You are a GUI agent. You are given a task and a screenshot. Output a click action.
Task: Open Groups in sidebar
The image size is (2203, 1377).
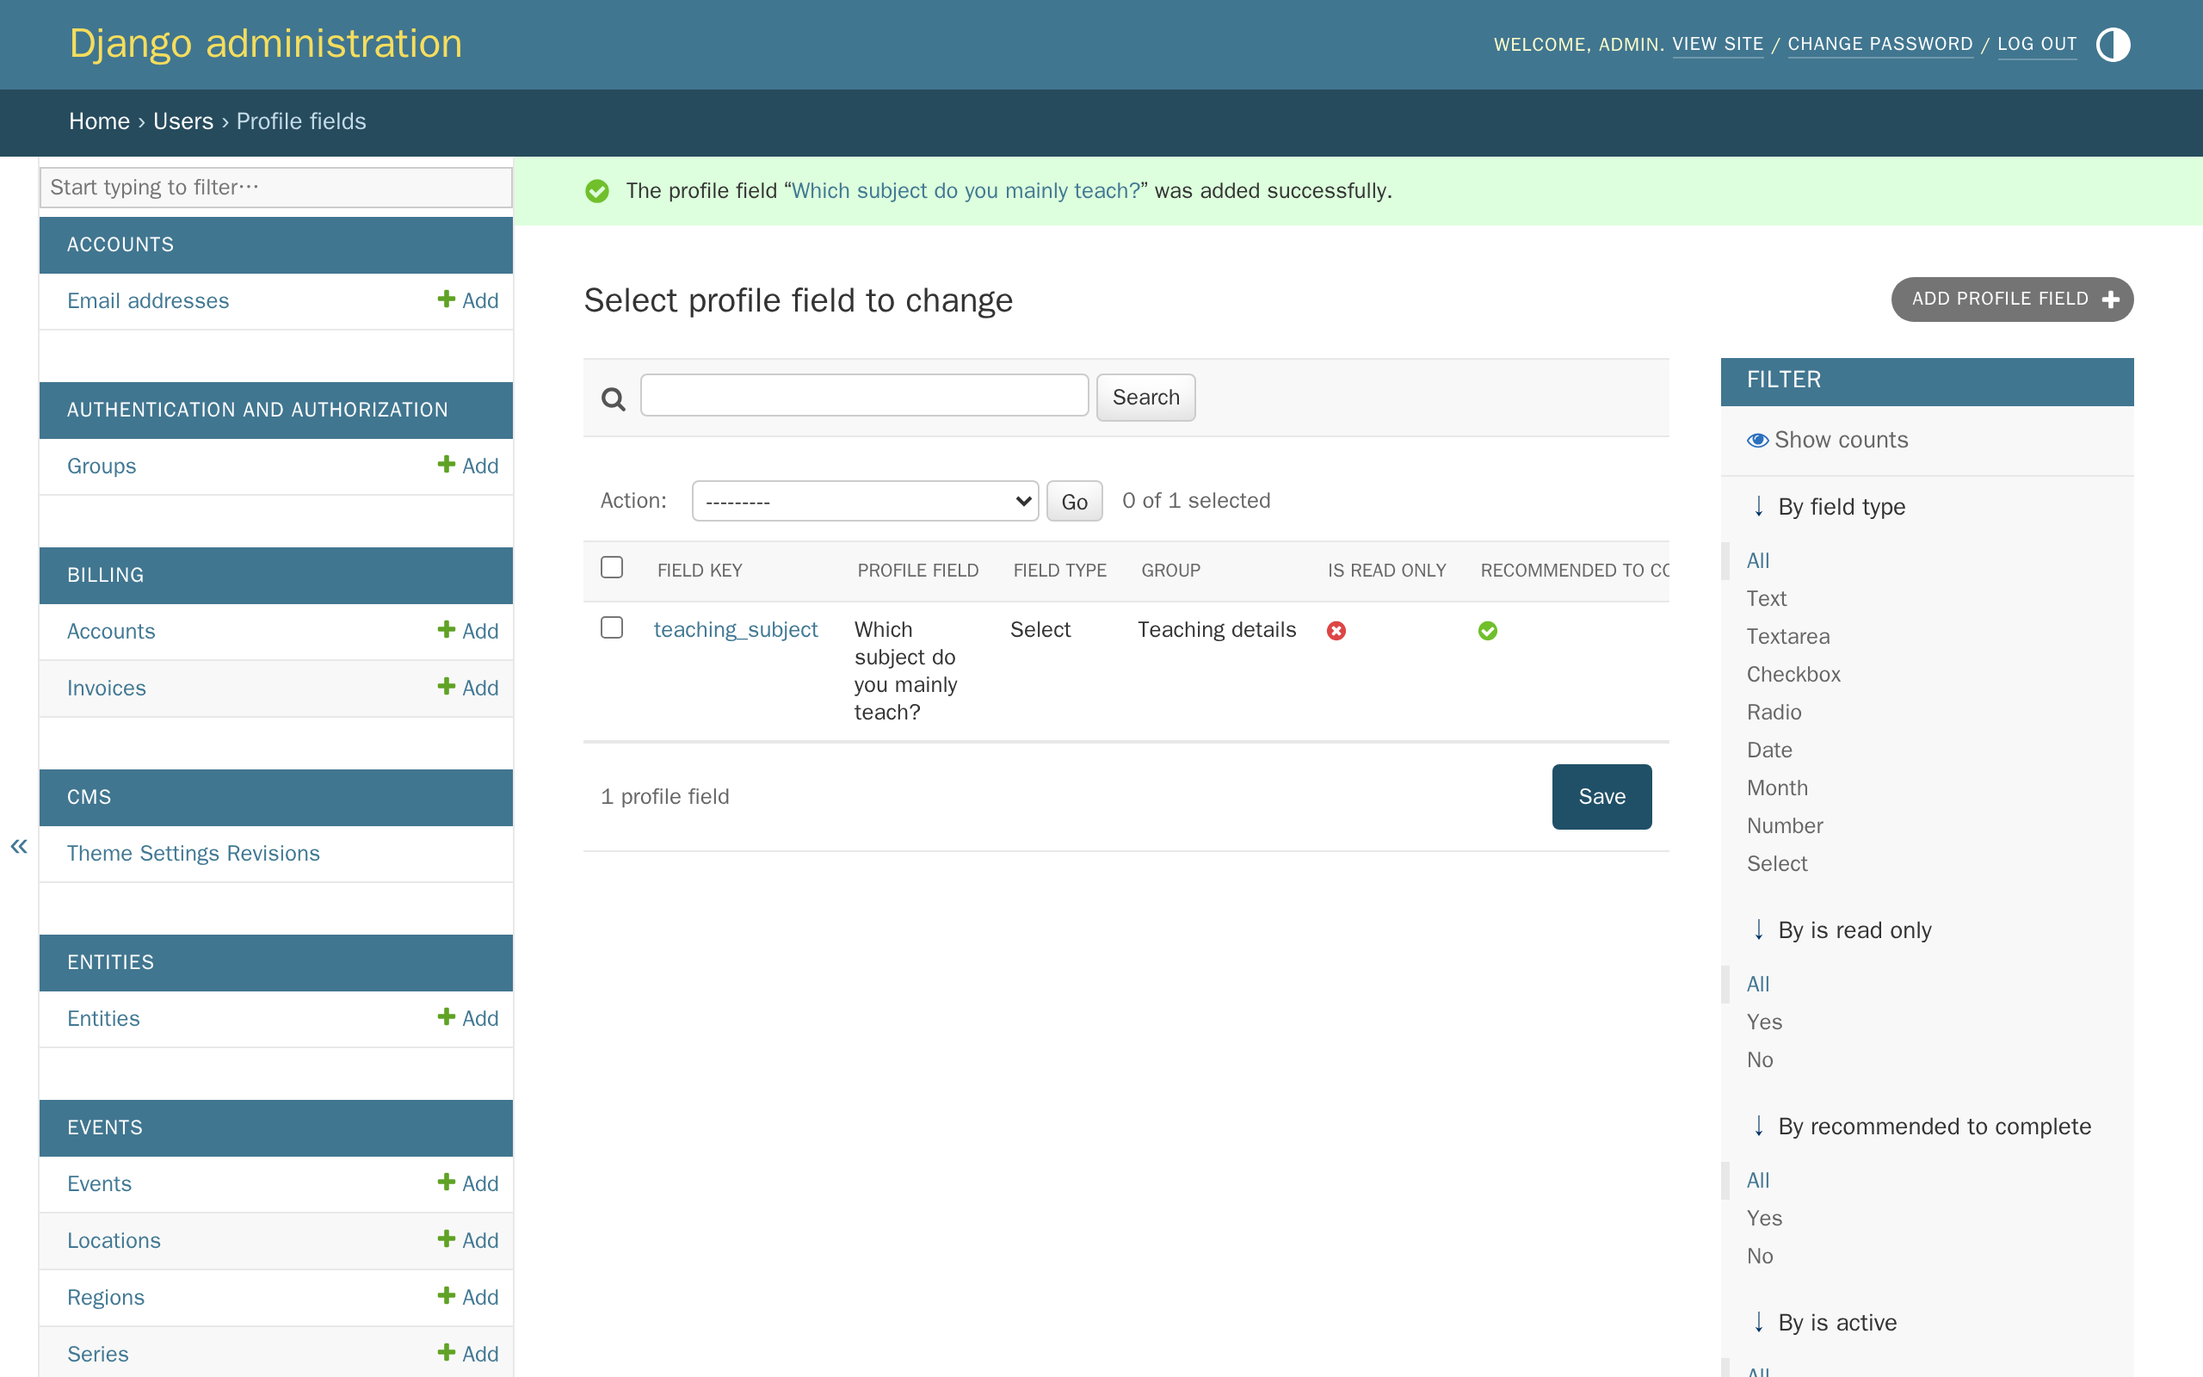(x=101, y=466)
